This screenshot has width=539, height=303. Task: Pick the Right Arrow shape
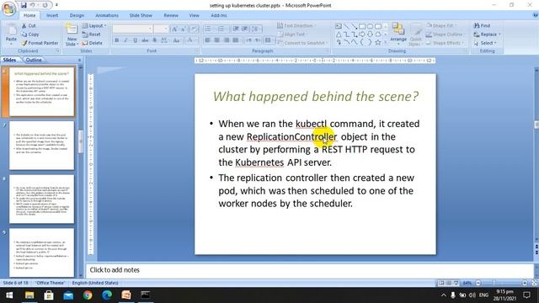coord(362,35)
